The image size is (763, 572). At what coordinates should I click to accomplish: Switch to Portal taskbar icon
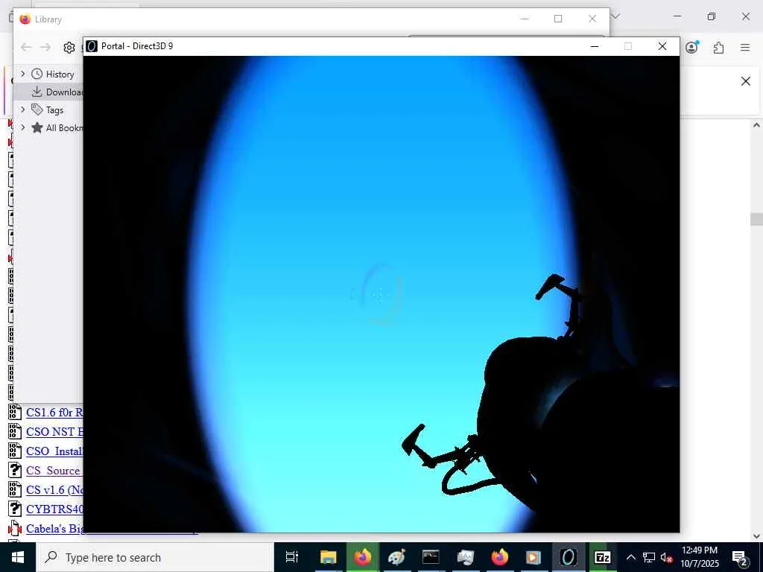pyautogui.click(x=568, y=557)
